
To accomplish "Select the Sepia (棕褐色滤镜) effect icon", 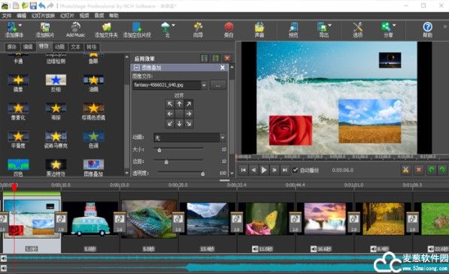I will pyautogui.click(x=94, y=108).
